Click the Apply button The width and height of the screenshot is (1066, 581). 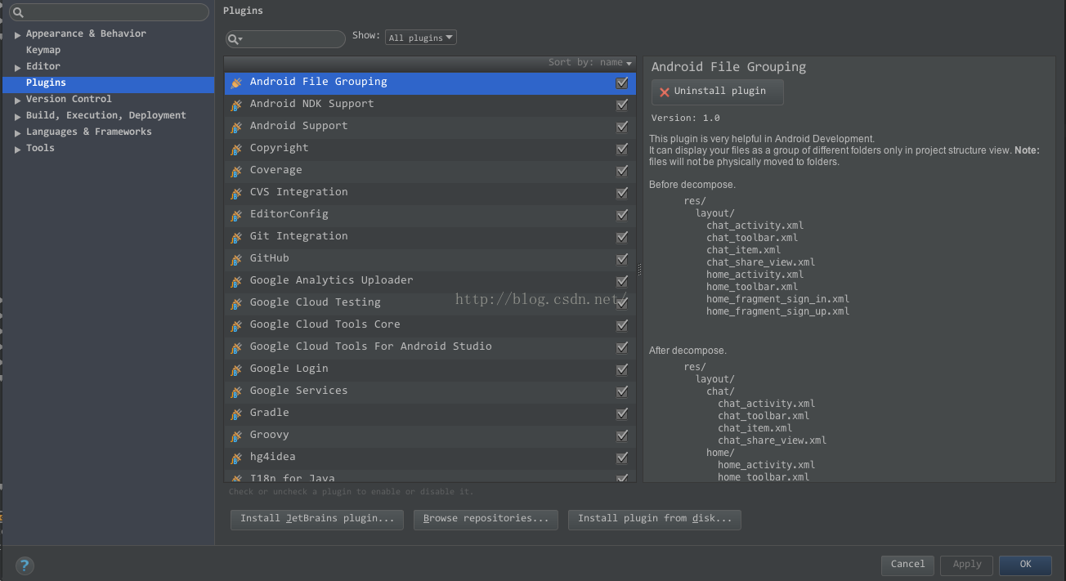pyautogui.click(x=967, y=565)
